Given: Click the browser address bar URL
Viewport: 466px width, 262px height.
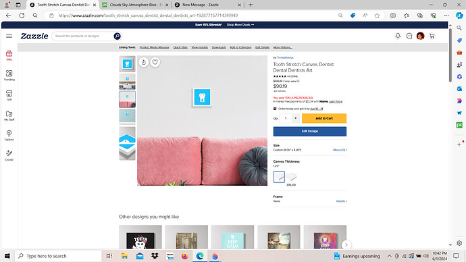Looking at the screenshot, I should point(148,16).
